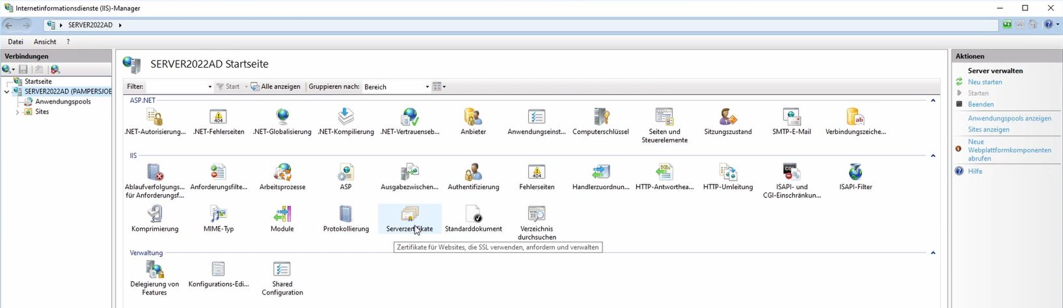Open MIME-Typ feature
Screen dimensions: 1063x308
[x=219, y=219]
